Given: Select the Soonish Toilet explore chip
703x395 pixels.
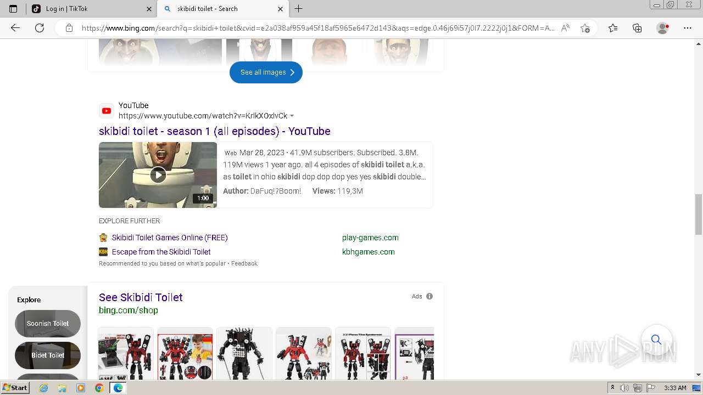Looking at the screenshot, I should [48, 323].
